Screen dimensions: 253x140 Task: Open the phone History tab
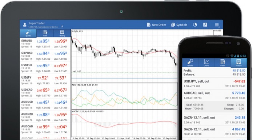(238, 63)
